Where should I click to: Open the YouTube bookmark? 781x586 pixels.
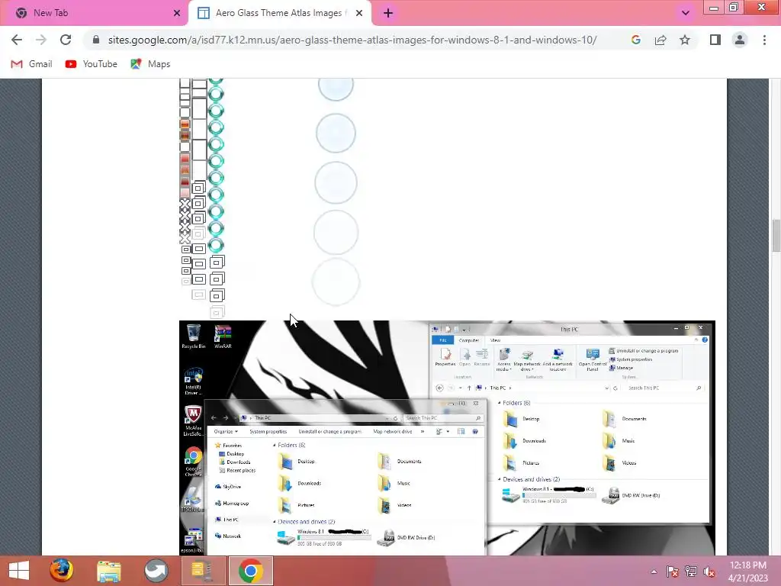(x=92, y=64)
